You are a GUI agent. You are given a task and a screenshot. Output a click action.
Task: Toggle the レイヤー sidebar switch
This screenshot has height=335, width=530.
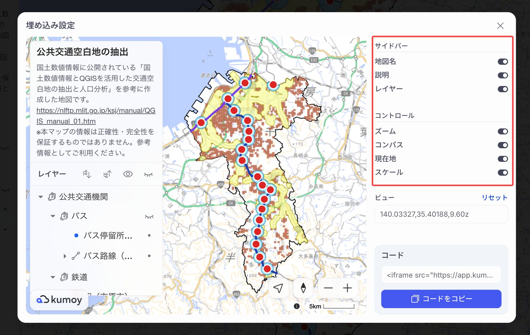(503, 89)
